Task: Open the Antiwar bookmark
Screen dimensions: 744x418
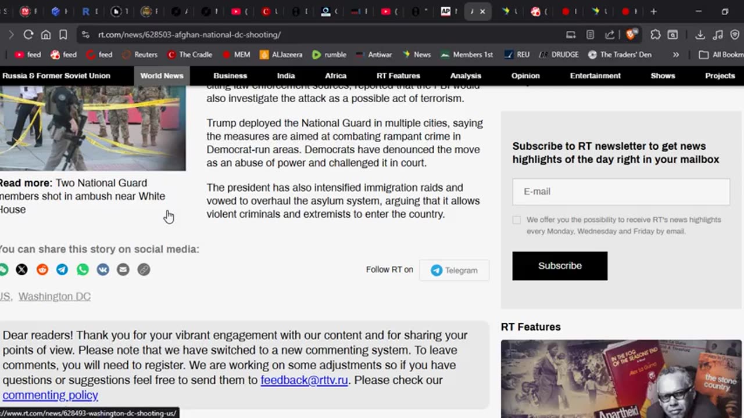Action: 374,55
